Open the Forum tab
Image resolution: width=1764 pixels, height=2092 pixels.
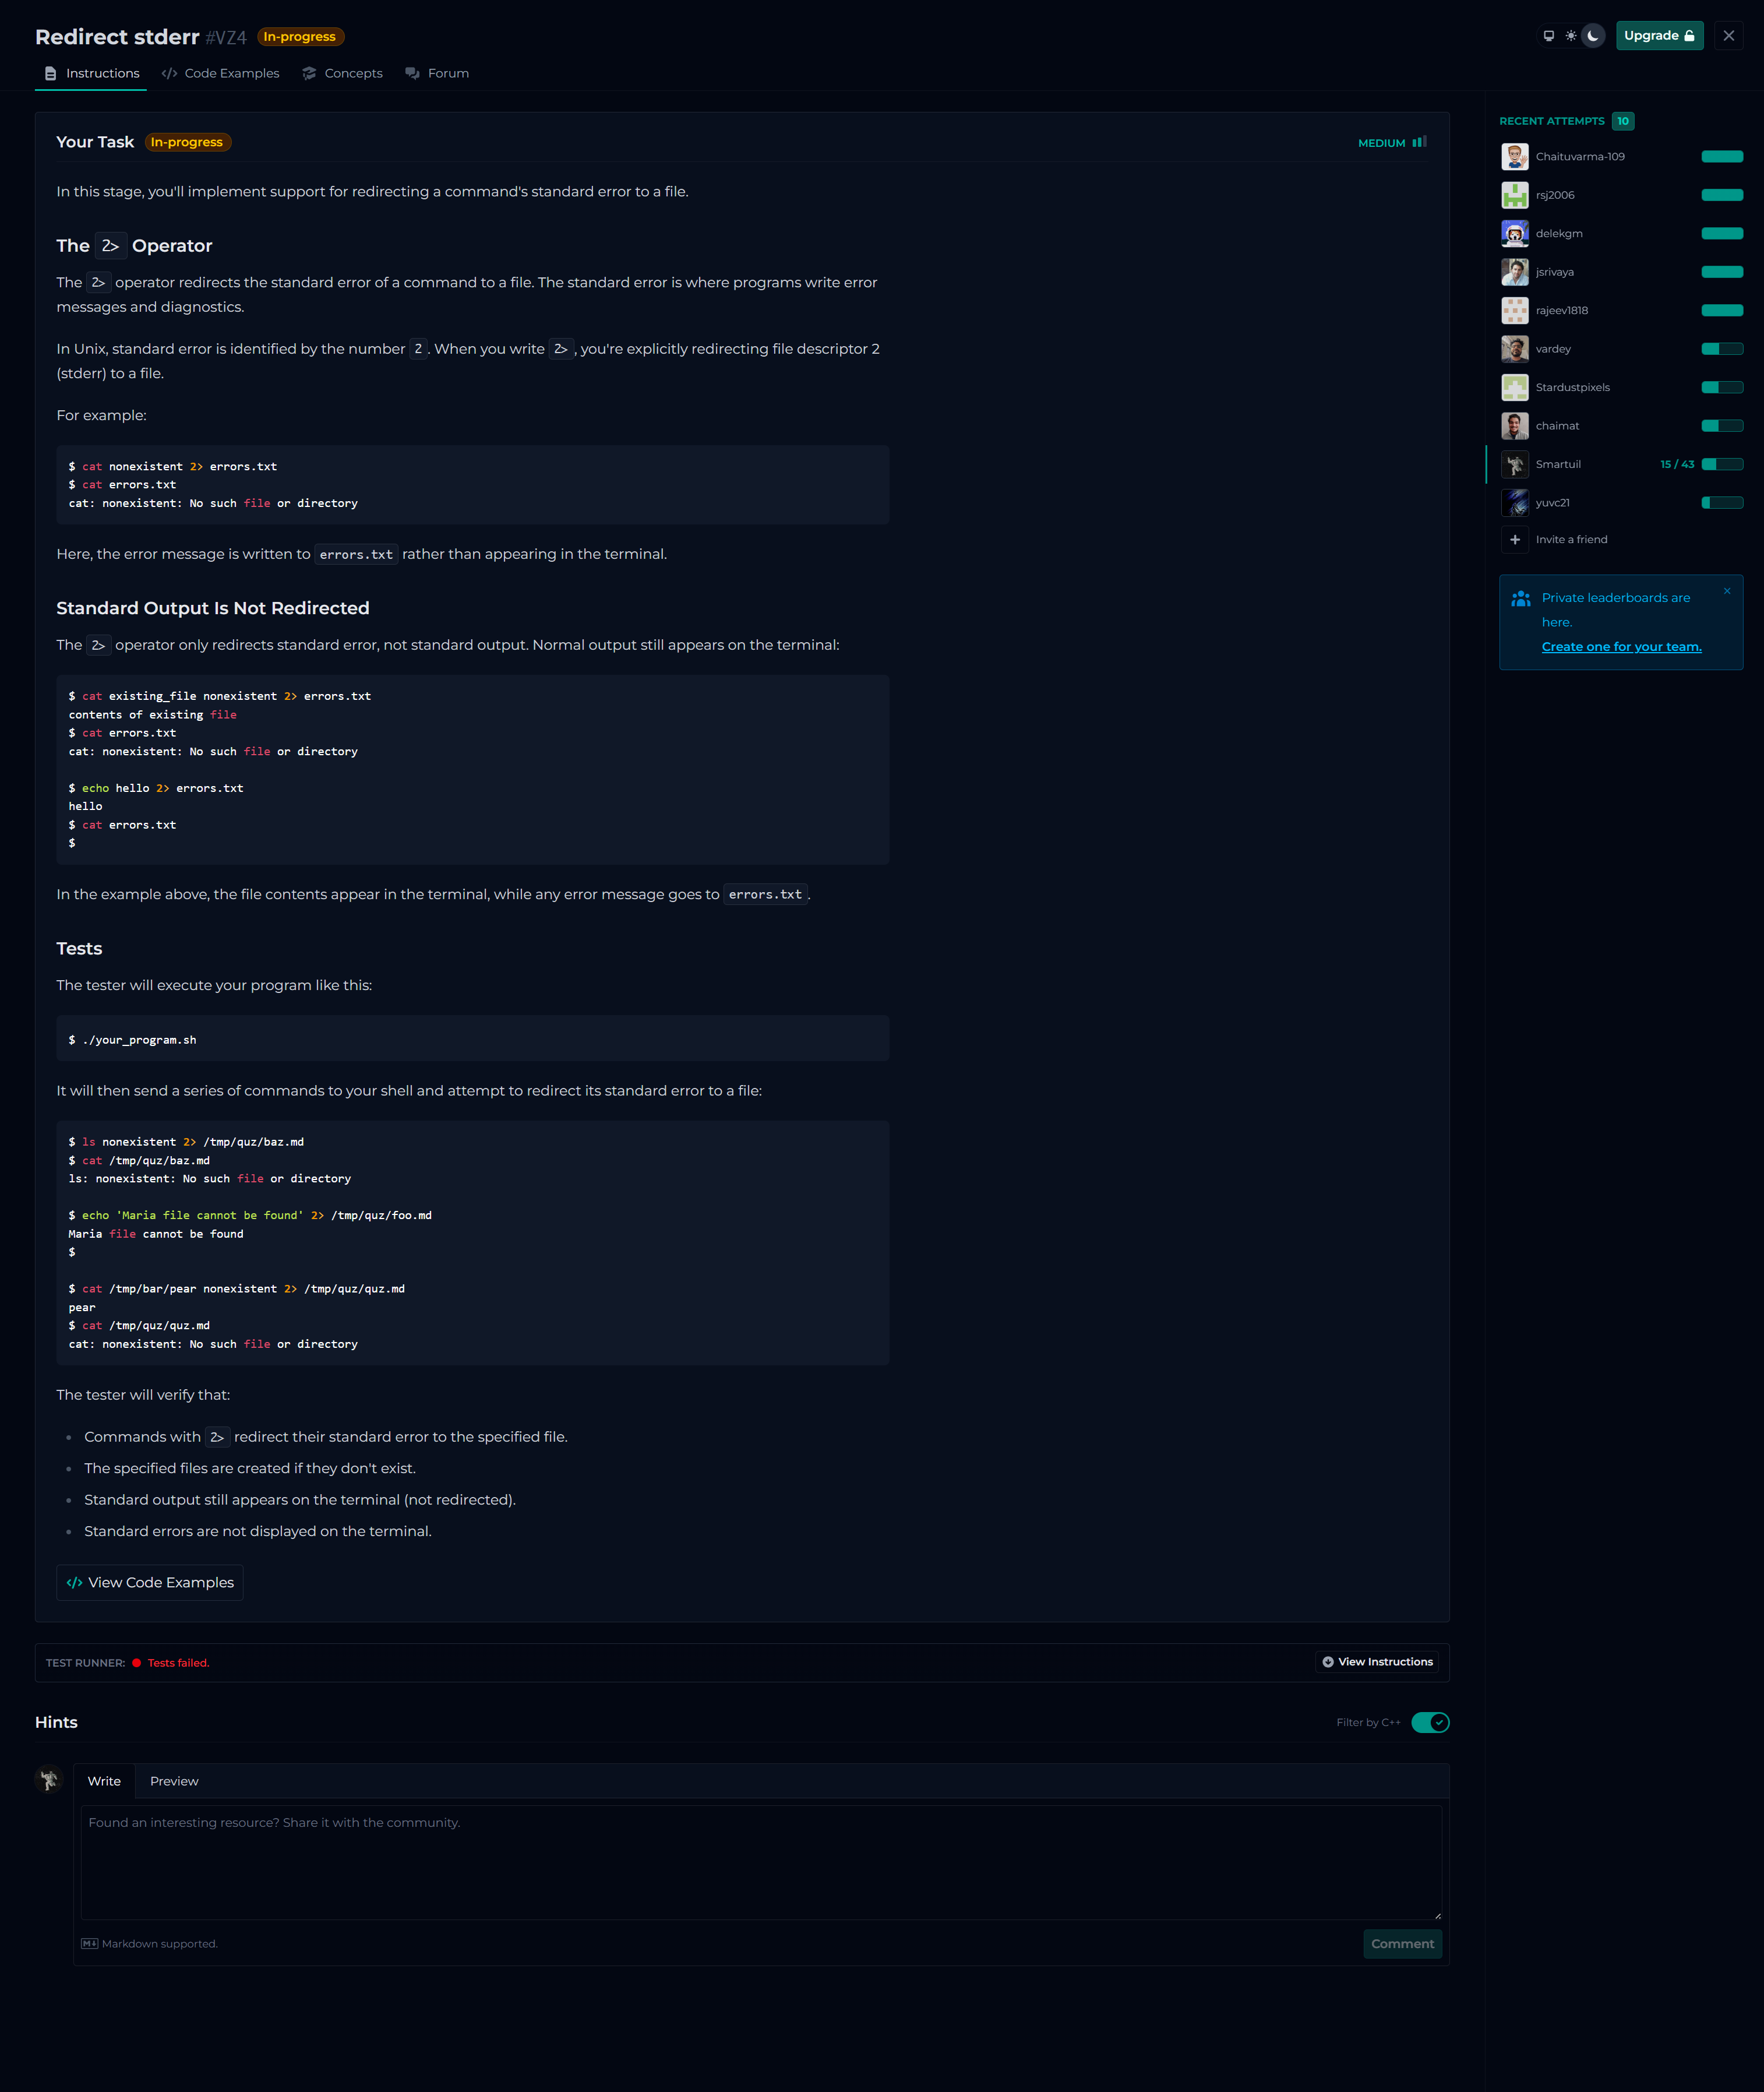[x=437, y=73]
